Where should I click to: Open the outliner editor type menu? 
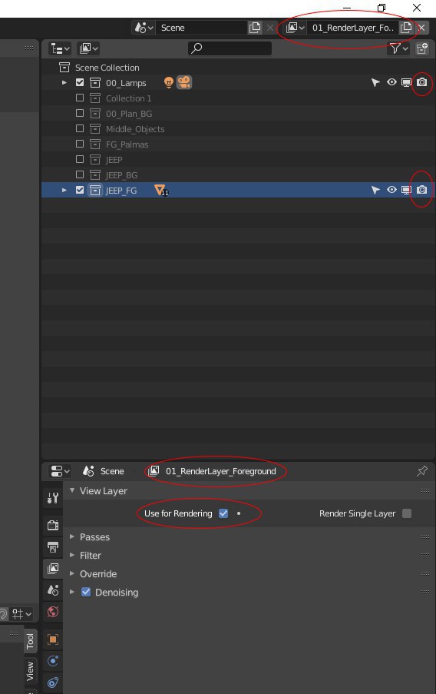click(61, 48)
